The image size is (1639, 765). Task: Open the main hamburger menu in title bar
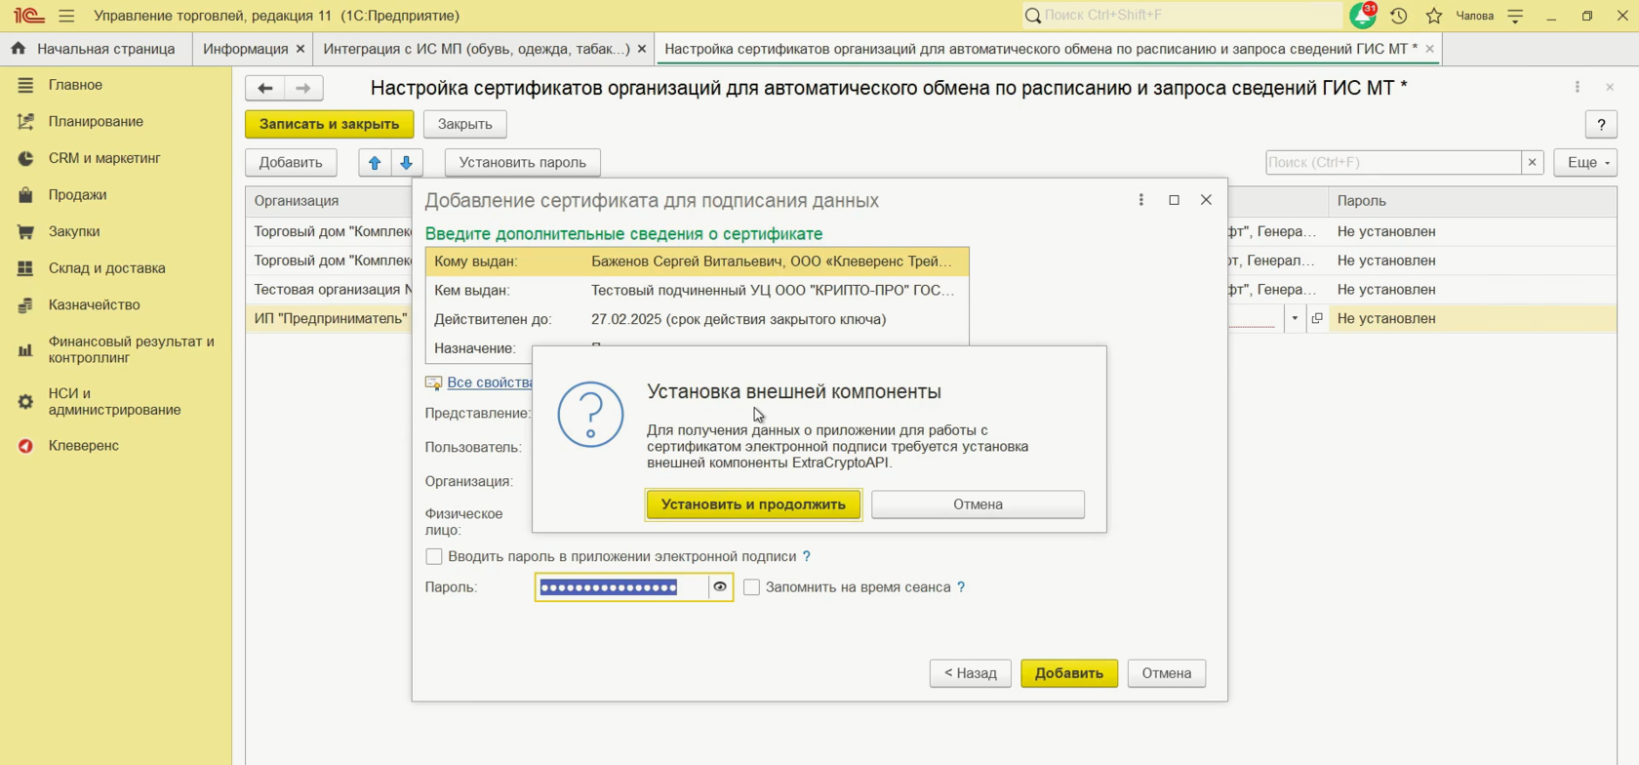(66, 16)
